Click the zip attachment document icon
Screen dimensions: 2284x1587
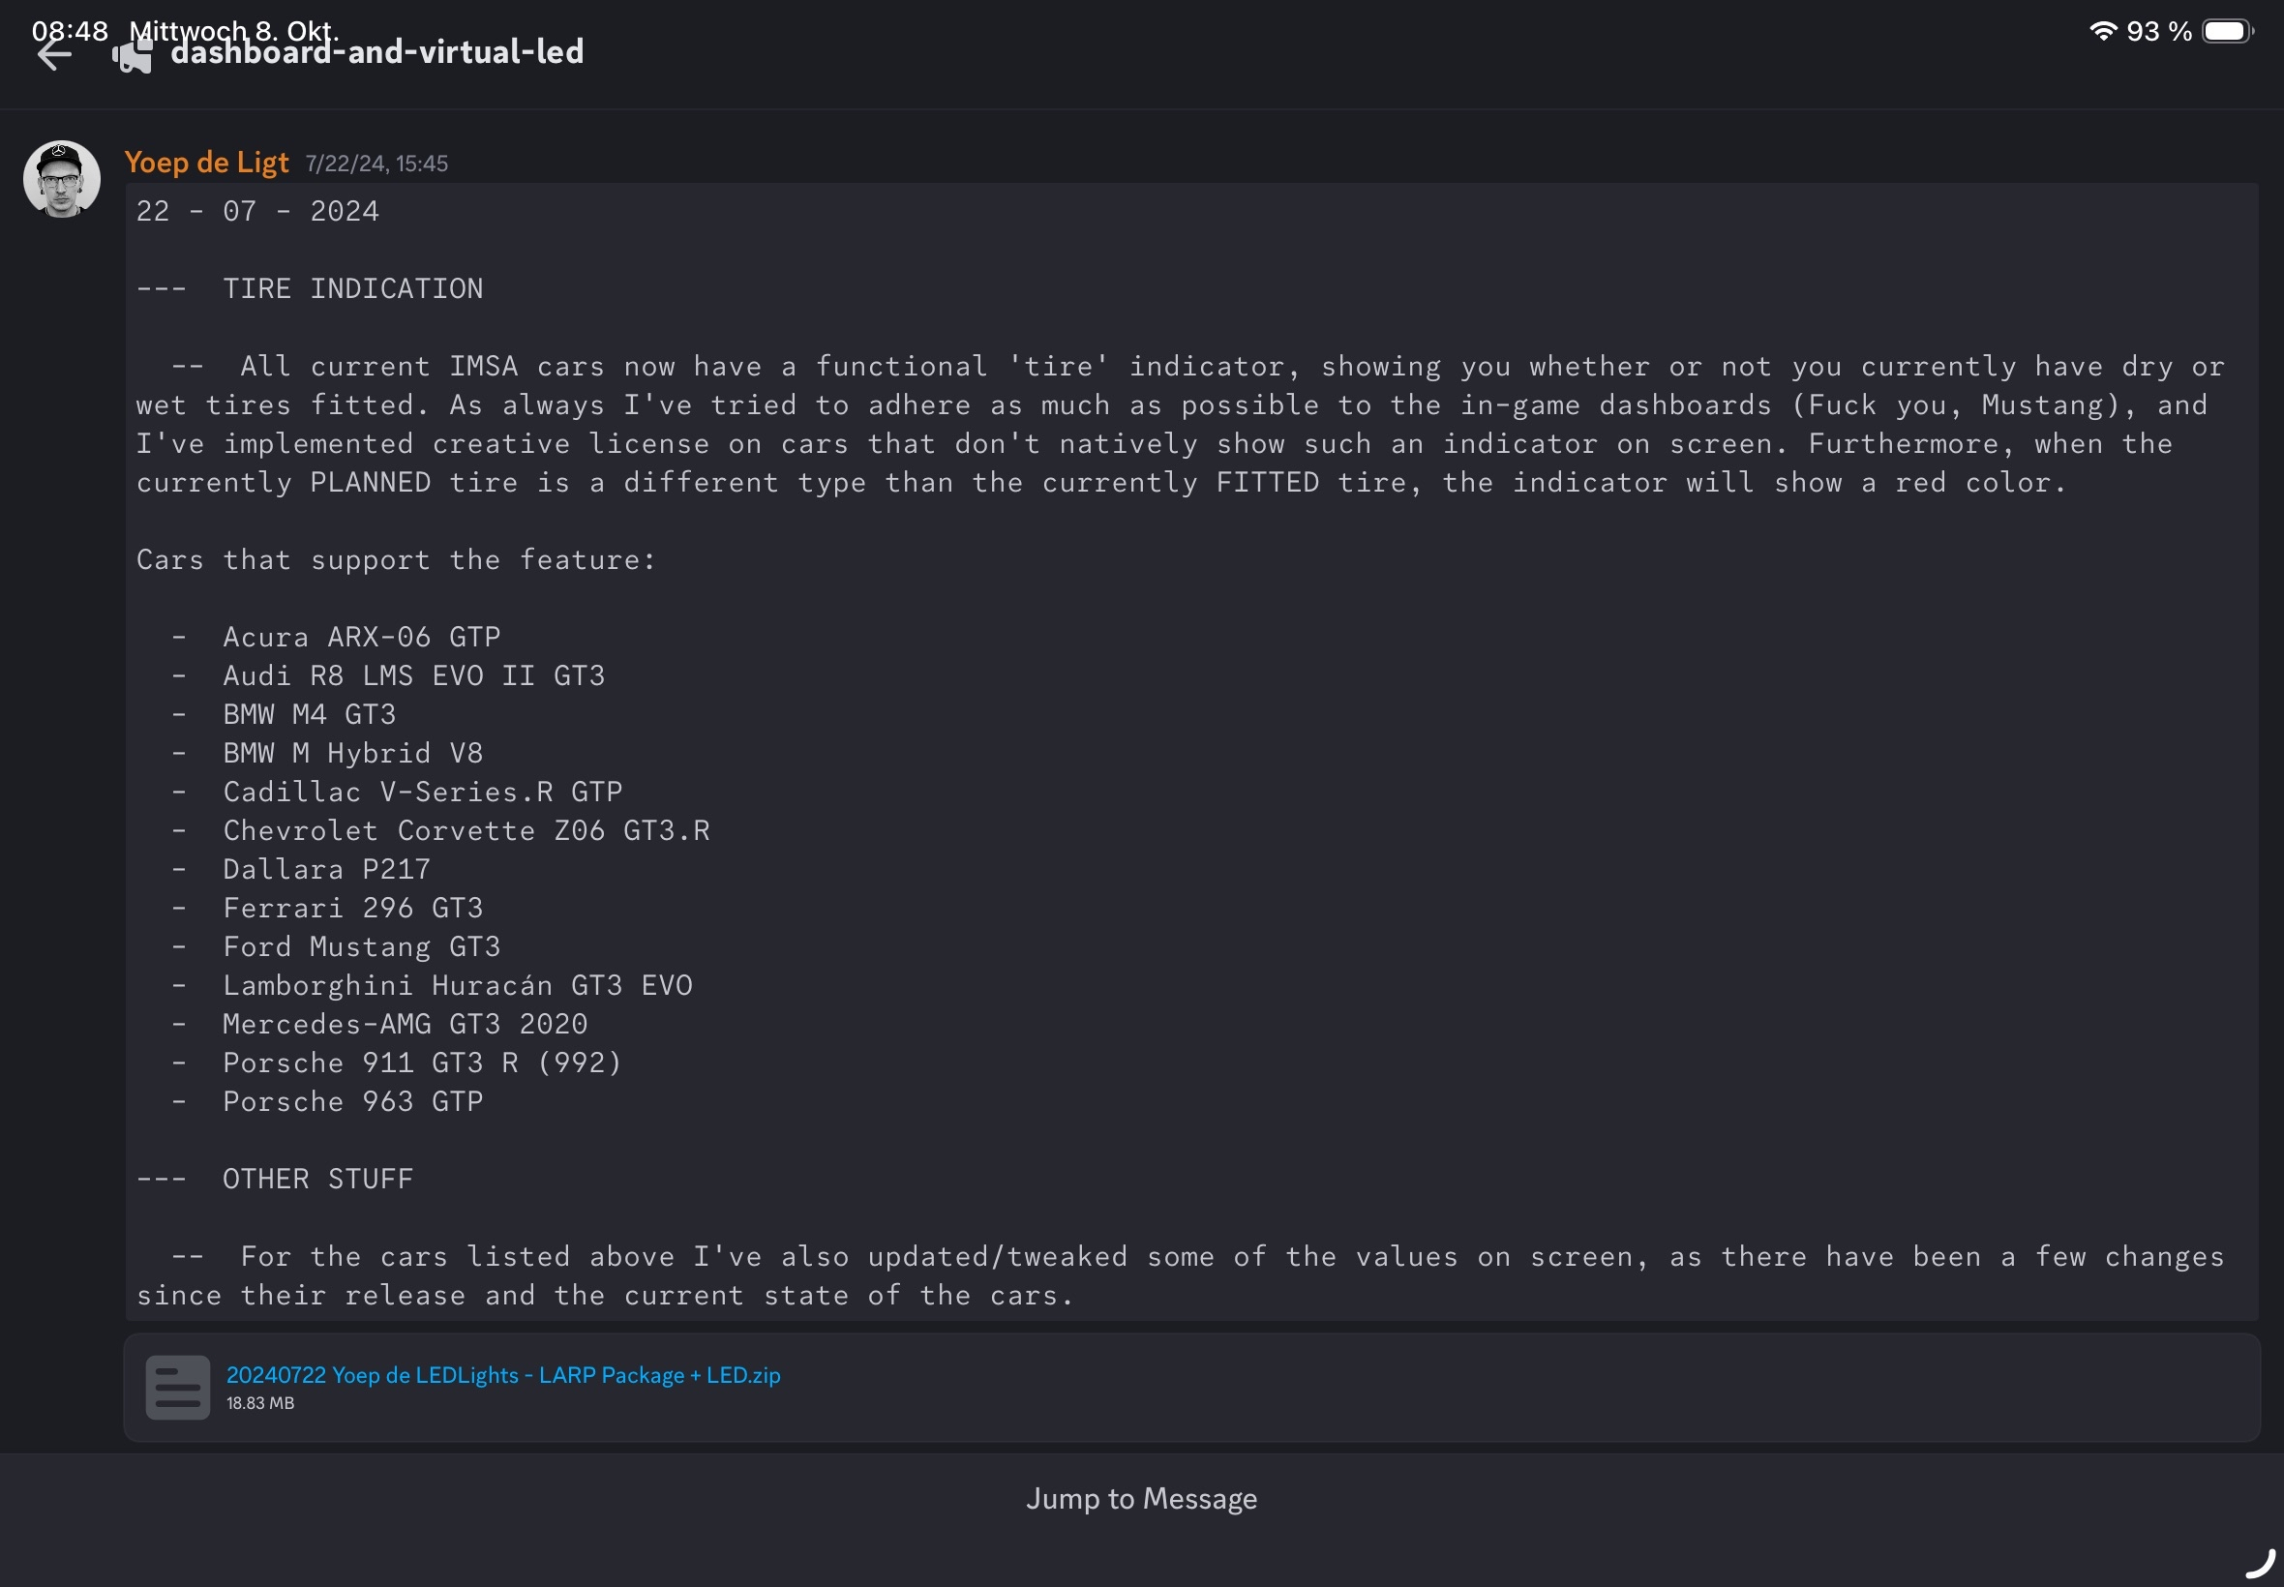177,1387
